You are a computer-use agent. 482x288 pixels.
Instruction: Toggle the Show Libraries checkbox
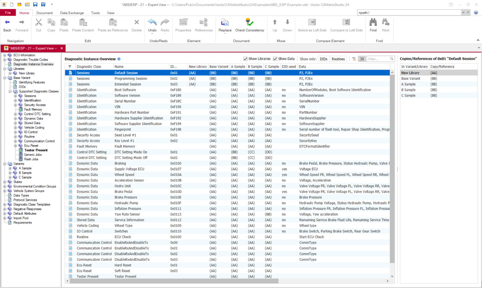[x=245, y=59]
